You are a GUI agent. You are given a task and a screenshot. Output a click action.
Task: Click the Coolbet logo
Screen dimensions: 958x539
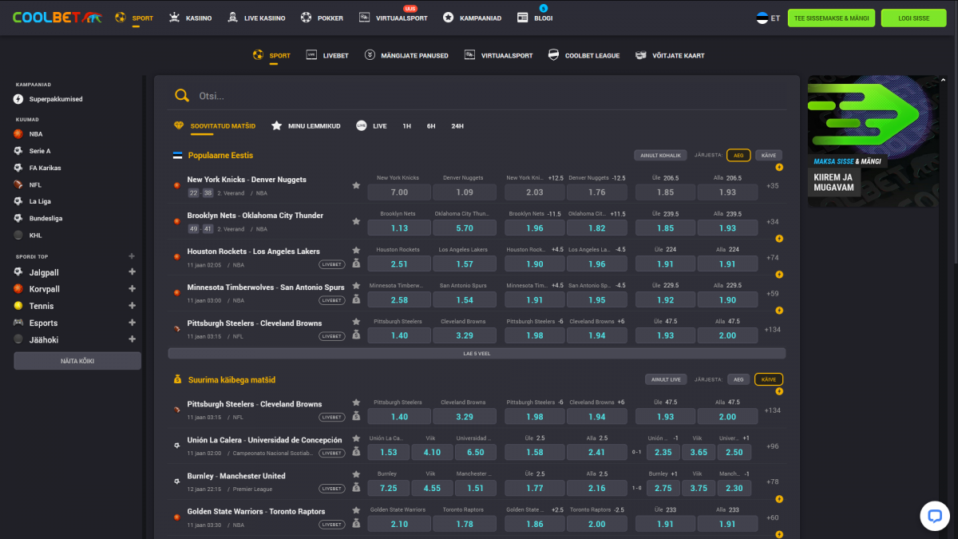[x=56, y=18]
